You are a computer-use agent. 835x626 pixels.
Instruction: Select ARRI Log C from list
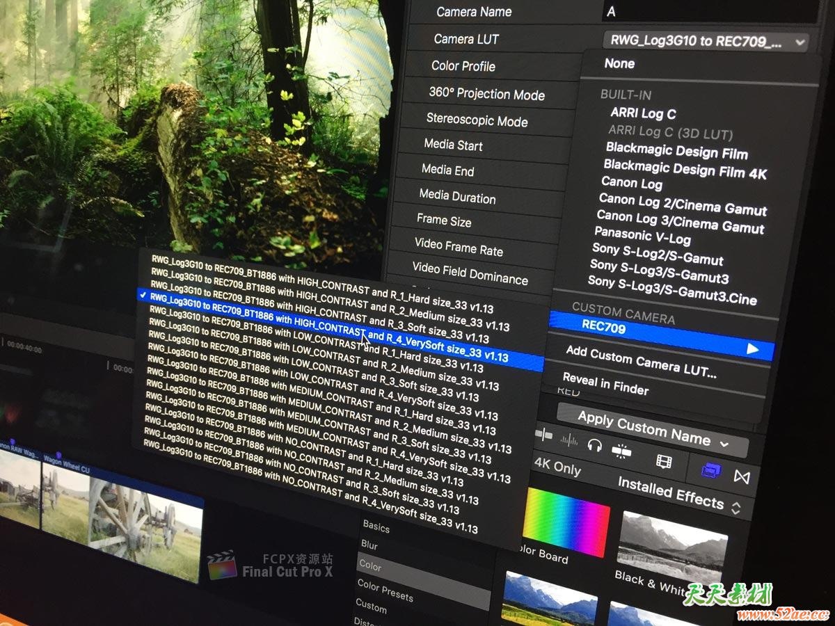tap(643, 113)
